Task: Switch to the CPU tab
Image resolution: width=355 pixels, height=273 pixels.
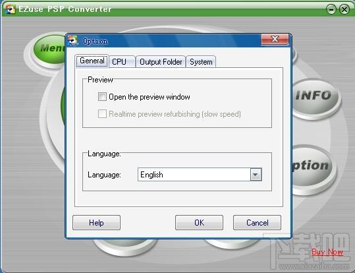Action: point(122,62)
